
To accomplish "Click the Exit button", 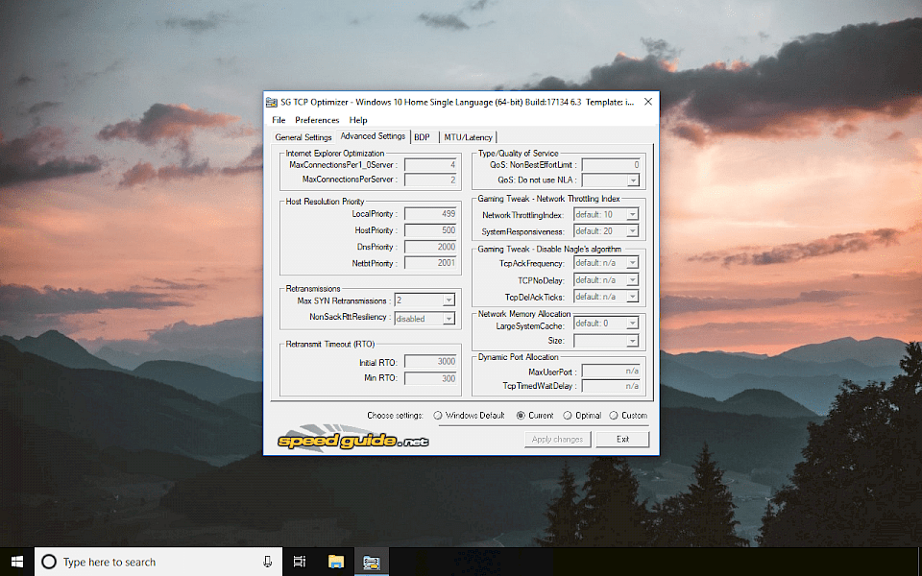I will tap(622, 440).
